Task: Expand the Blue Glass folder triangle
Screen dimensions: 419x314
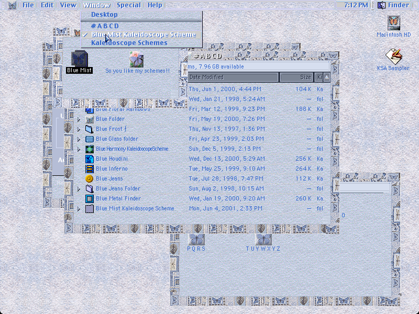Action: 79,139
